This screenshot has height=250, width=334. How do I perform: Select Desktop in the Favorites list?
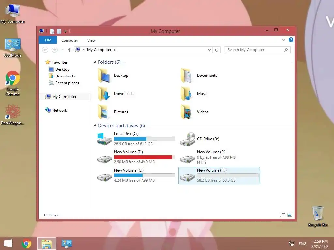59,69
